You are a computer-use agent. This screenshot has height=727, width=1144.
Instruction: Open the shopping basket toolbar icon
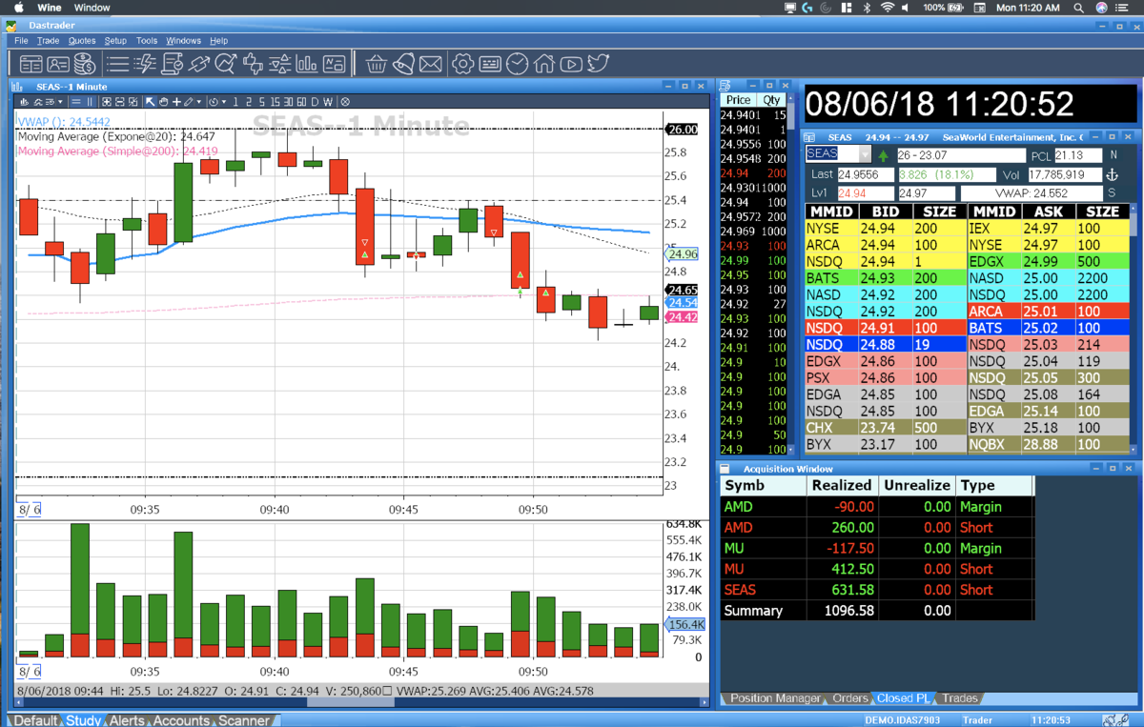coord(377,64)
